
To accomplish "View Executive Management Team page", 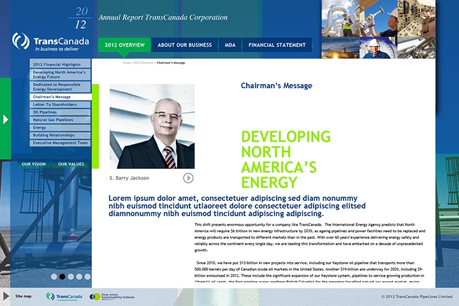I will click(x=60, y=143).
